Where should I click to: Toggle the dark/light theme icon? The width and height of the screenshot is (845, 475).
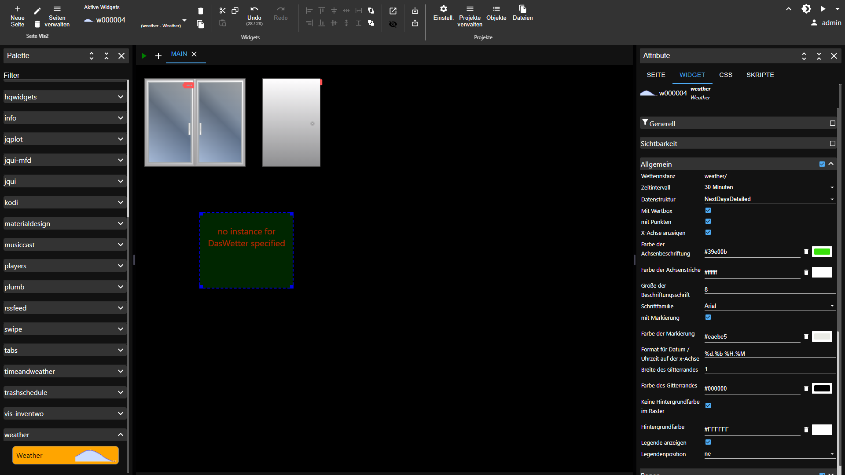806,9
